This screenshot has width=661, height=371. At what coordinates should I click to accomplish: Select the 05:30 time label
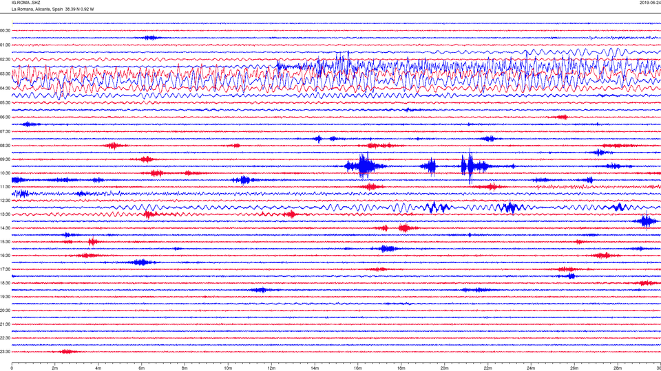coord(5,102)
